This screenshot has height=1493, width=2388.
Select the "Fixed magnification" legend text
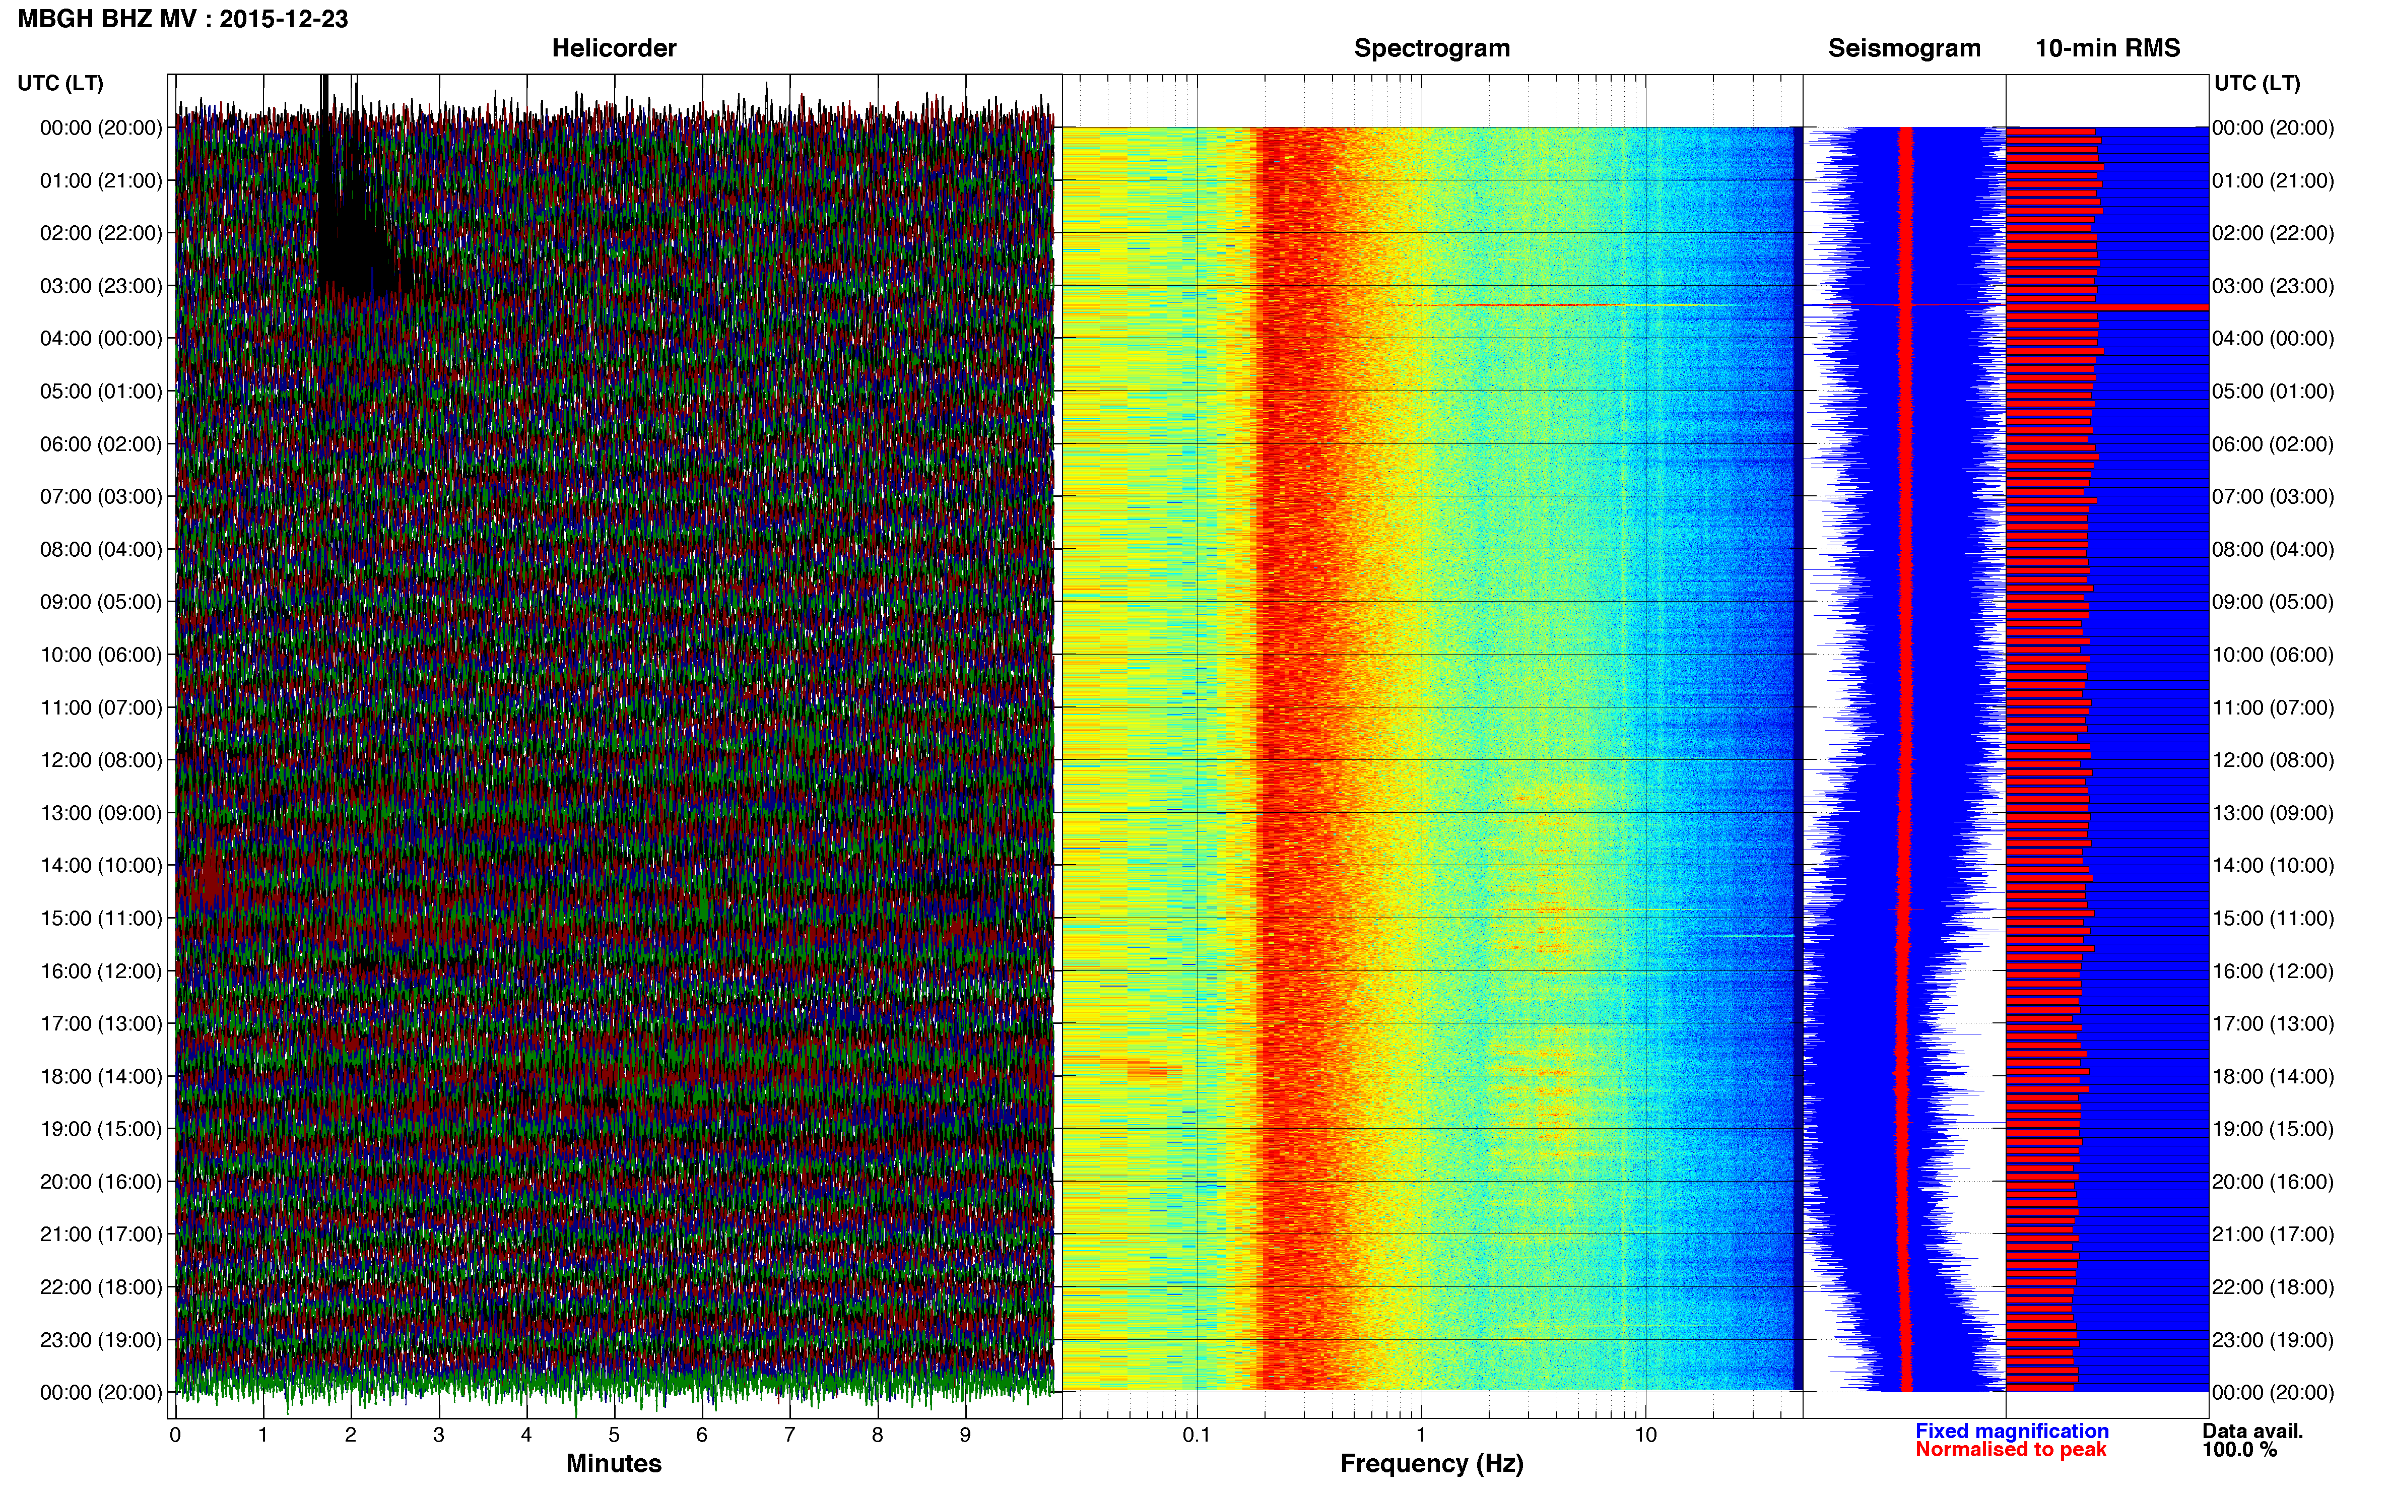click(x=2012, y=1431)
